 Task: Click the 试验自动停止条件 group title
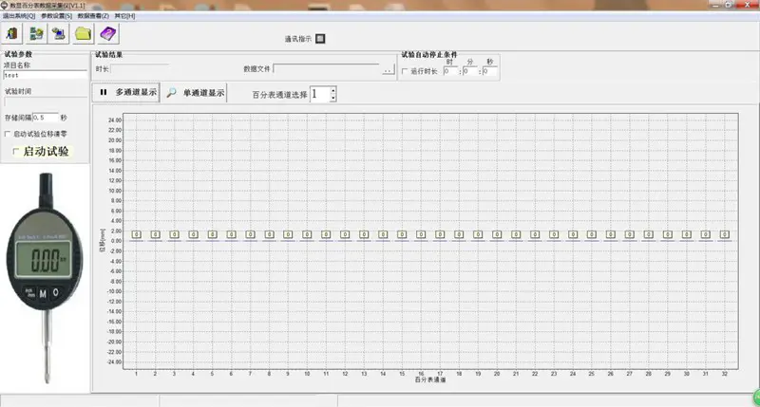429,55
